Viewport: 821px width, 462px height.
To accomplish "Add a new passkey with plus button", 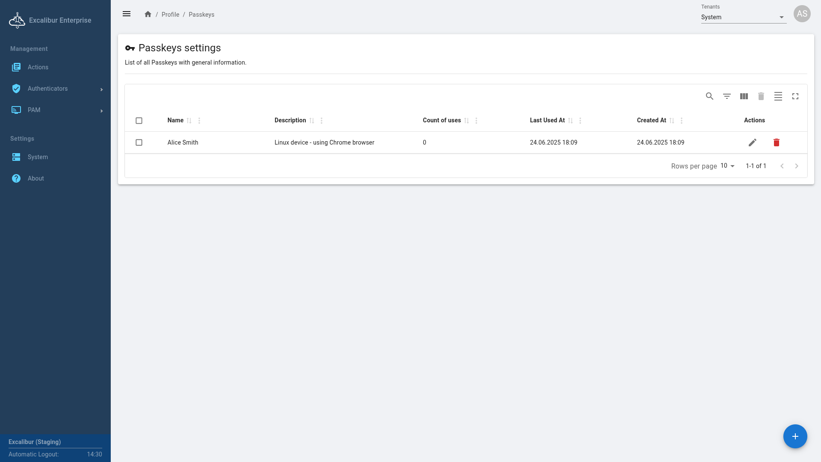I will click(795, 436).
